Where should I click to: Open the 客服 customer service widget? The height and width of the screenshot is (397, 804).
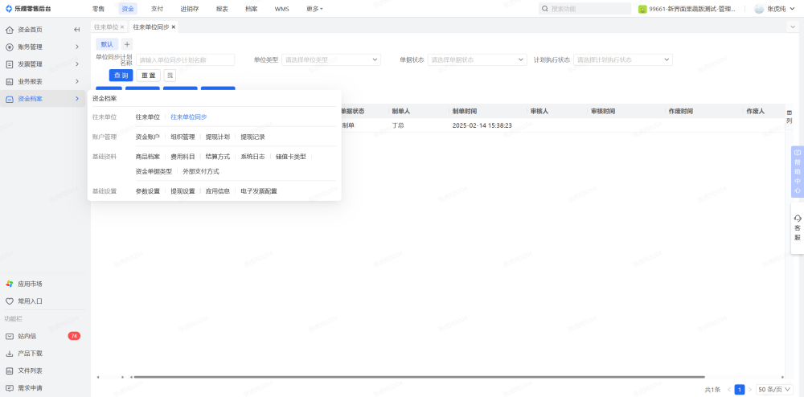pyautogui.click(x=797, y=227)
